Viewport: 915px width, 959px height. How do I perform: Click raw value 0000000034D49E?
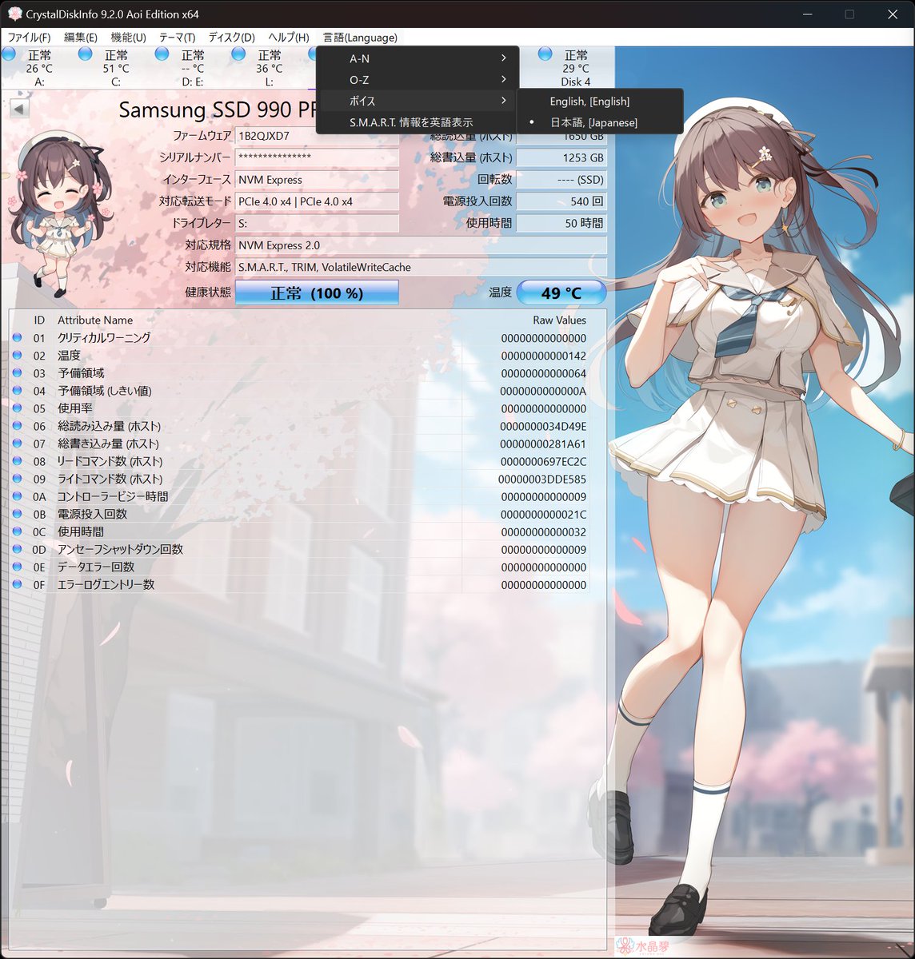pyautogui.click(x=543, y=426)
